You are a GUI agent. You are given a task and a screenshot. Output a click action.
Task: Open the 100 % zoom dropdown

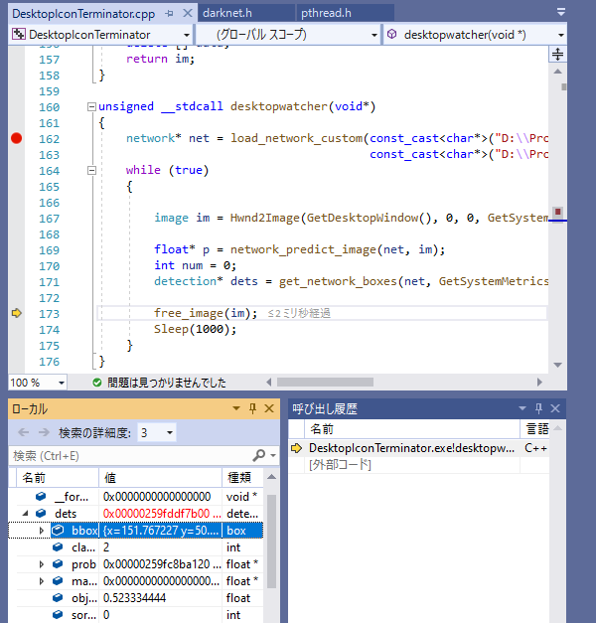62,383
